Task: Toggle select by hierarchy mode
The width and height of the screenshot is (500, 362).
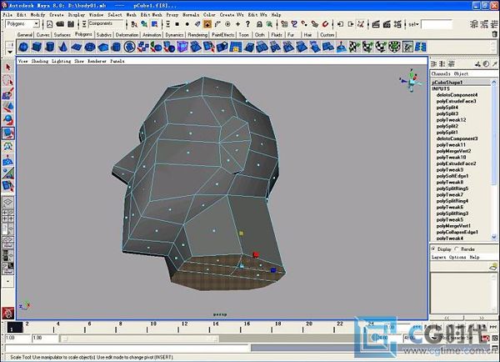Action: coord(134,24)
